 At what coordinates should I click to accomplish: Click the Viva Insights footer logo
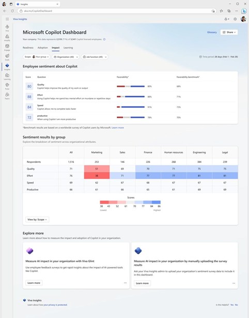point(24,300)
